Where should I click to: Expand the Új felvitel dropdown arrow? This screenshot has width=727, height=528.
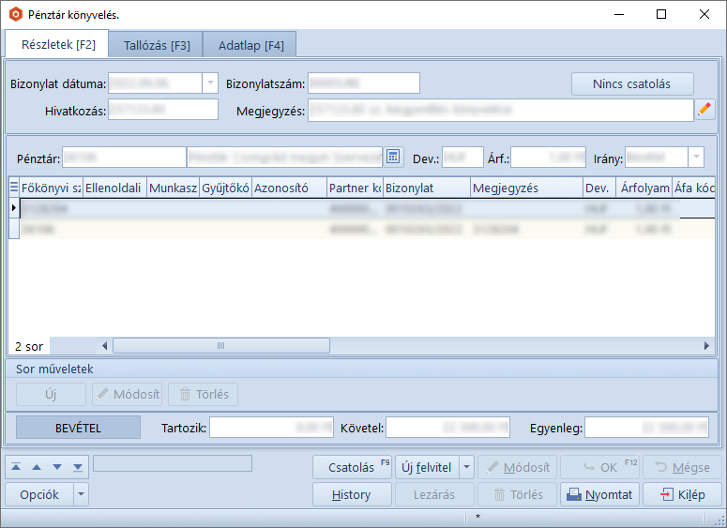click(466, 467)
